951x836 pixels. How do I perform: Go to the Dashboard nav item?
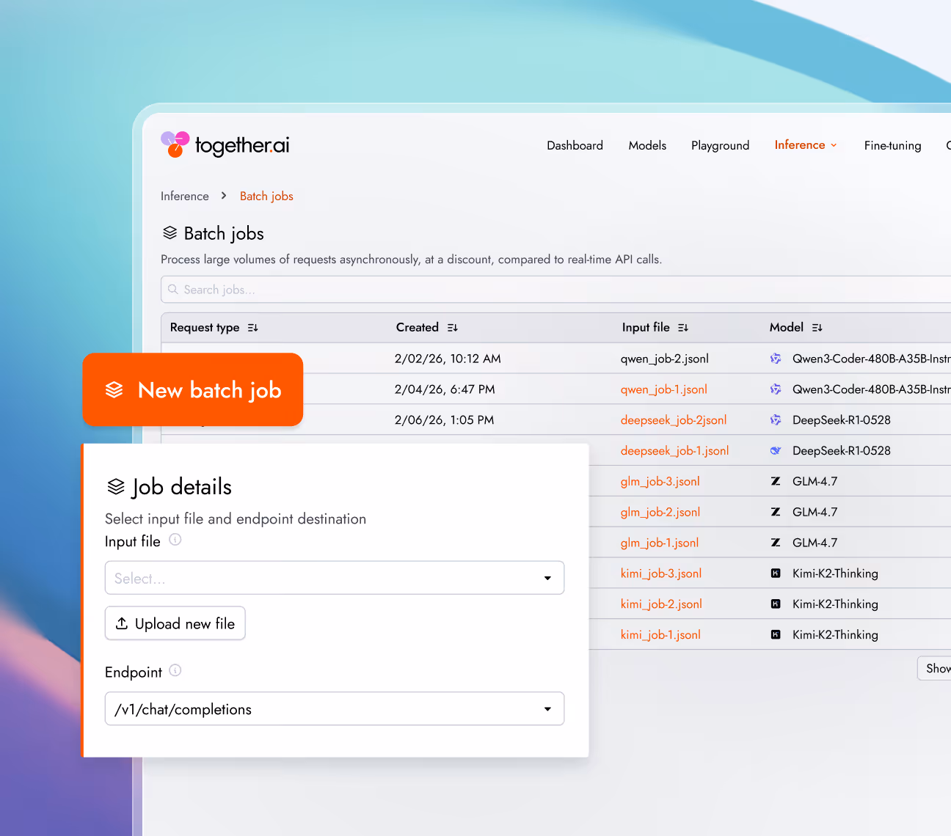click(575, 145)
